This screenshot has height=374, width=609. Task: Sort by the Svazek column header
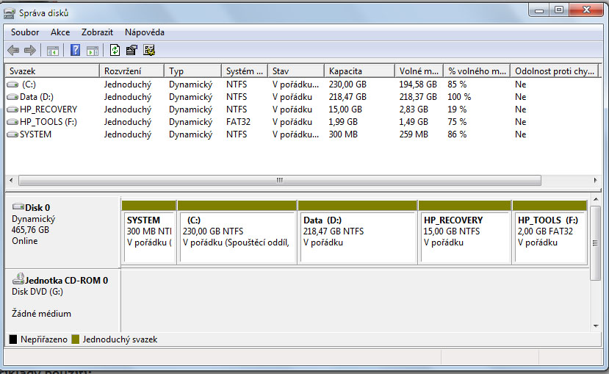coord(52,71)
